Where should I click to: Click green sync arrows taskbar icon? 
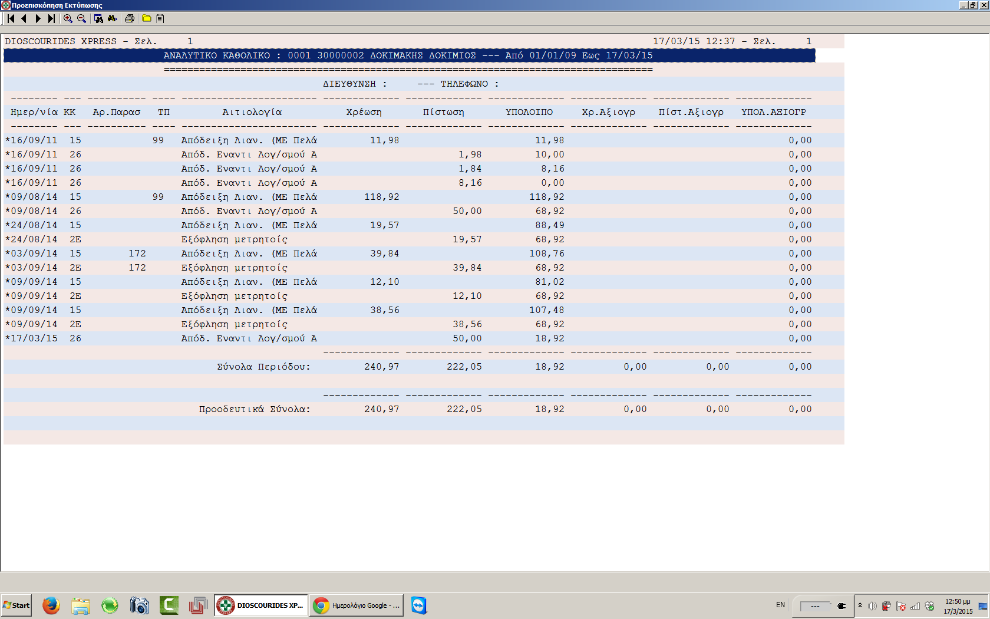(x=110, y=605)
